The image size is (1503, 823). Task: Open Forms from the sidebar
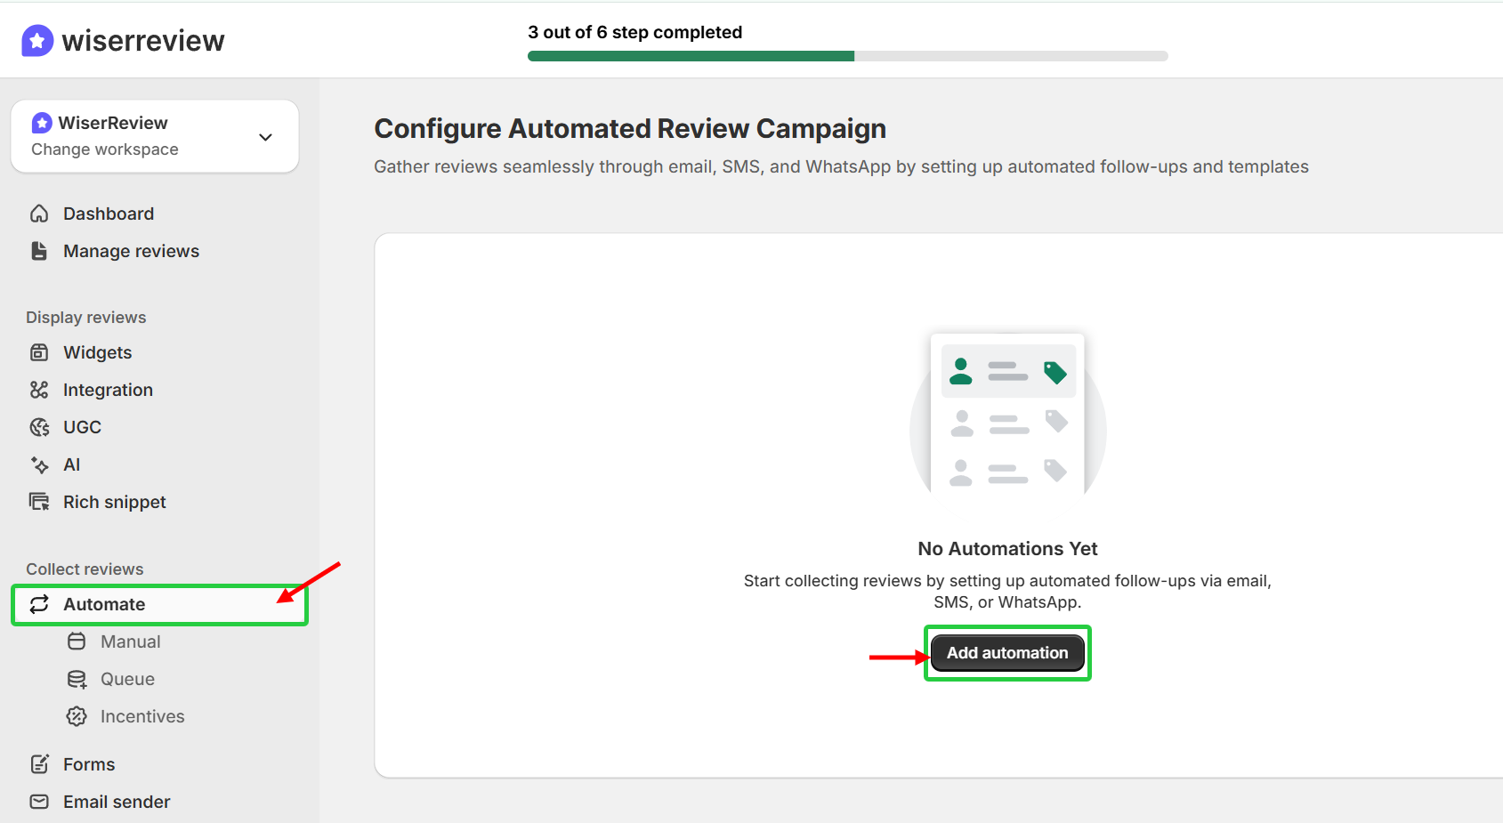(x=89, y=763)
